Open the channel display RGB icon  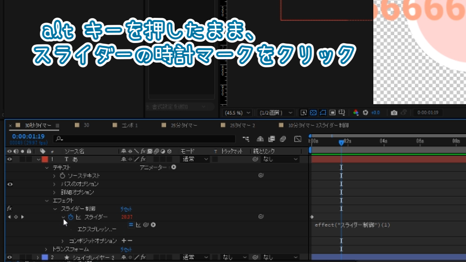pos(356,113)
